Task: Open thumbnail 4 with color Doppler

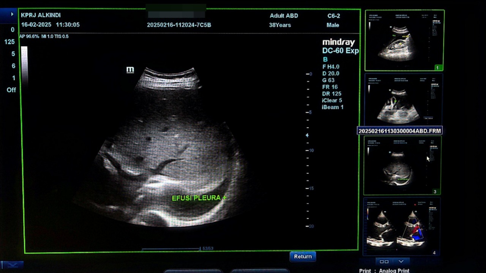Action: tap(402, 226)
